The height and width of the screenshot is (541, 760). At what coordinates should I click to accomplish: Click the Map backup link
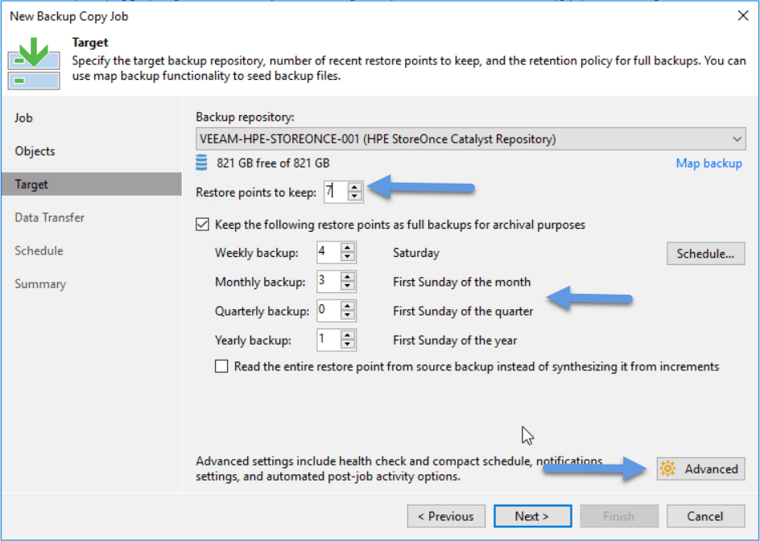point(708,163)
